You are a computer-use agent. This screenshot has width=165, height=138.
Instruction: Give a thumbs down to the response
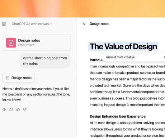(25, 109)
